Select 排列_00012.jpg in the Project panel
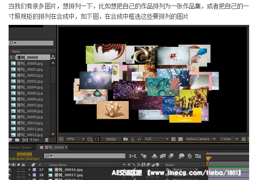This screenshot has height=180, width=256. coord(30,135)
